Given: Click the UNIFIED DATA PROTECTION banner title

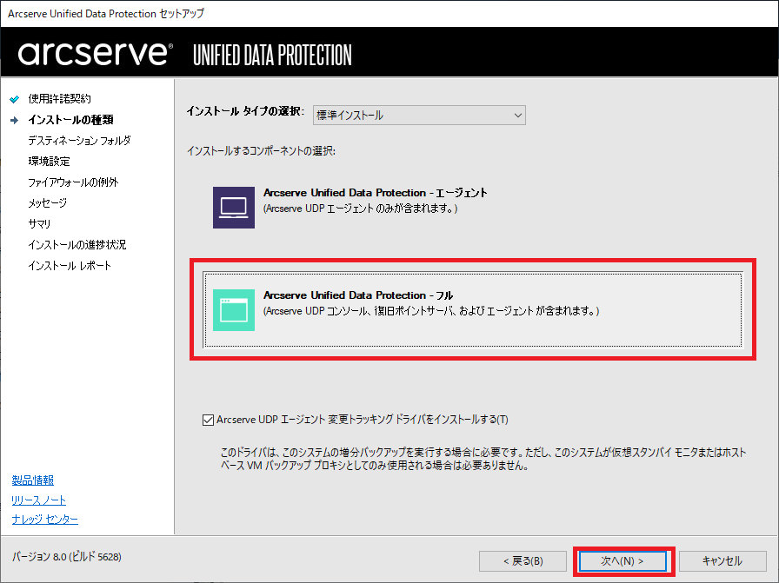Looking at the screenshot, I should point(272,55).
